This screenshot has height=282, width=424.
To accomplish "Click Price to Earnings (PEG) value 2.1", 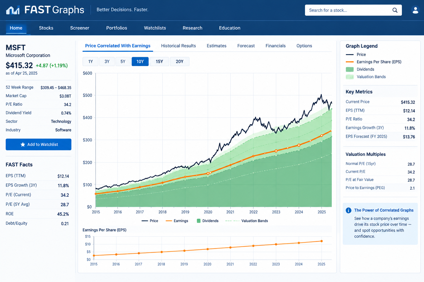I will click(x=412, y=188).
